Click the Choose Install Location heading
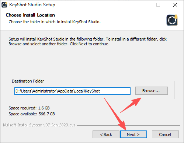The width and height of the screenshot is (184, 143). pyautogui.click(x=30, y=15)
